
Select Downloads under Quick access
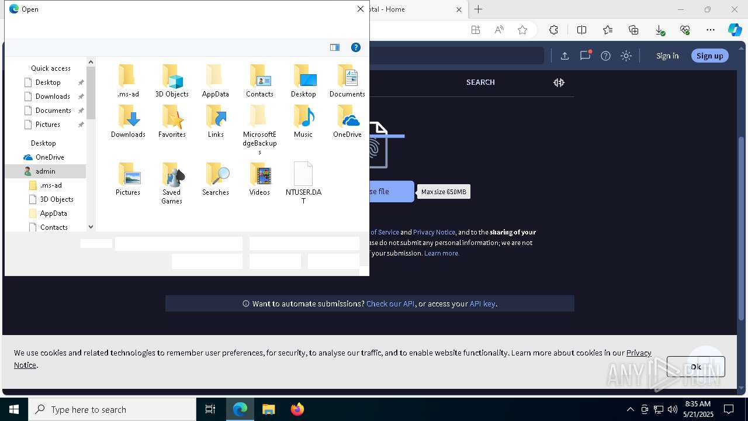tap(53, 96)
